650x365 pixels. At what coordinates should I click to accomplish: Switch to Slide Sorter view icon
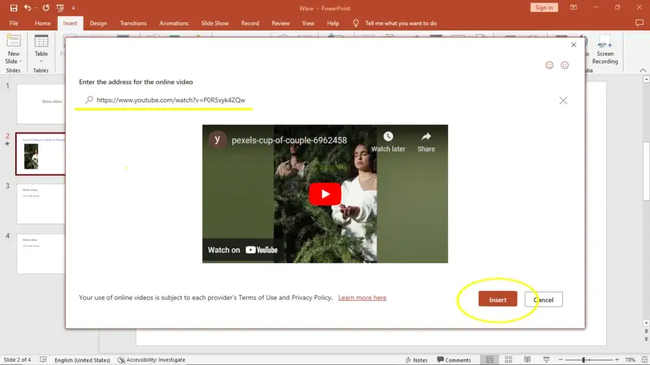click(508, 360)
